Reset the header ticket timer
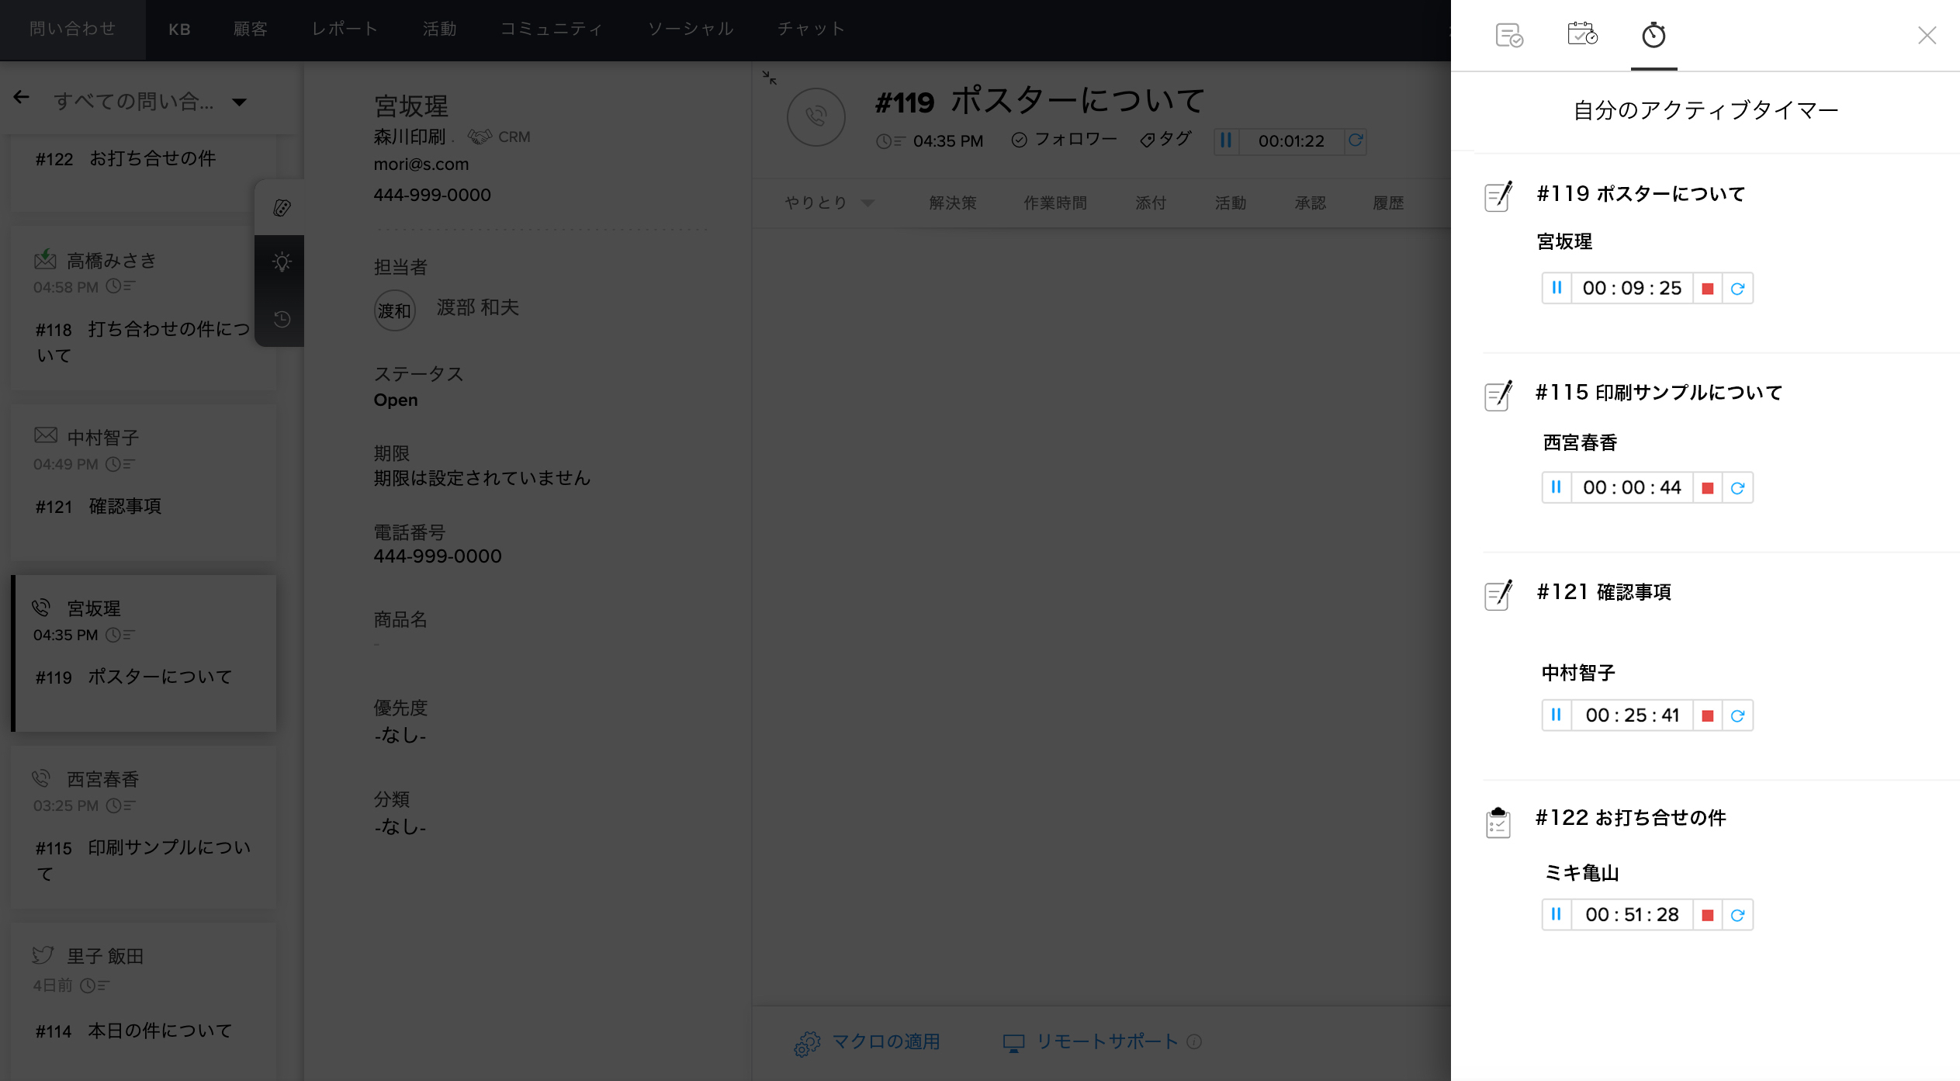 [x=1356, y=140]
